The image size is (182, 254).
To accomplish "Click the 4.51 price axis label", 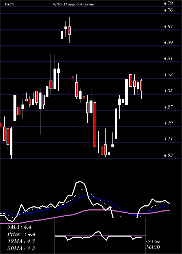I will 168,58.
